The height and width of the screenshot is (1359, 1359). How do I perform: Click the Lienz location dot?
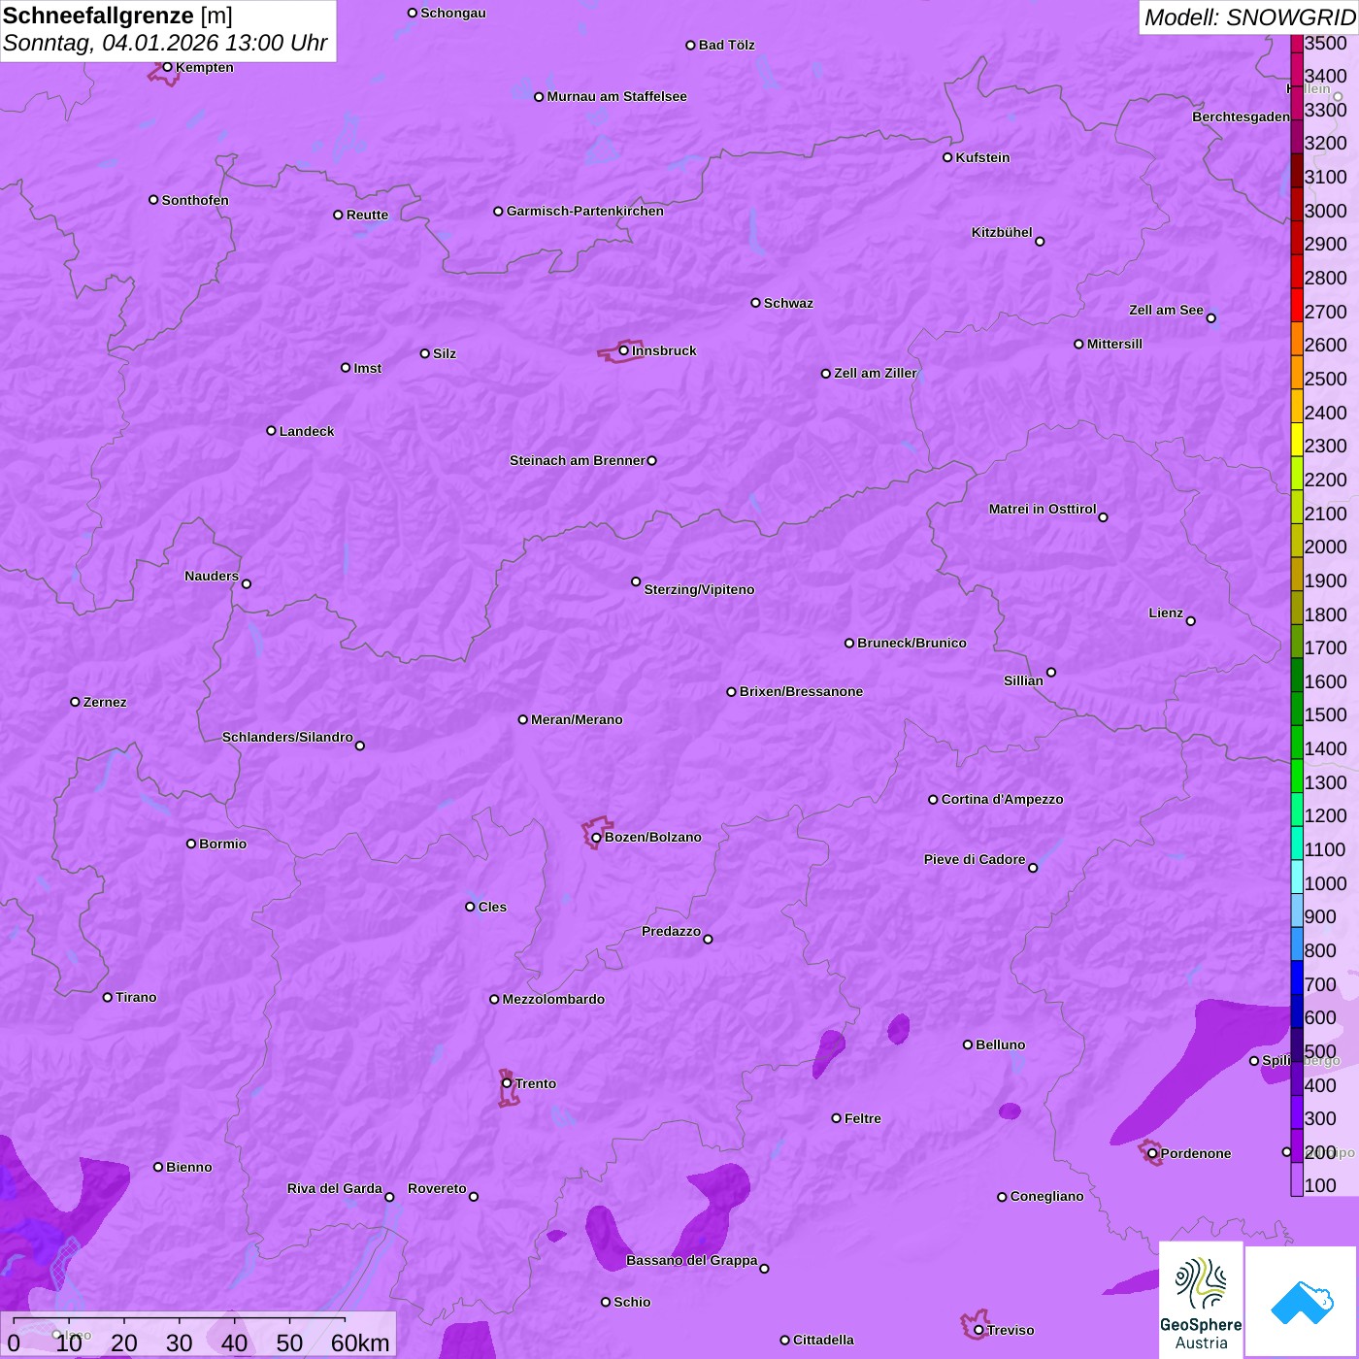[x=1191, y=621]
